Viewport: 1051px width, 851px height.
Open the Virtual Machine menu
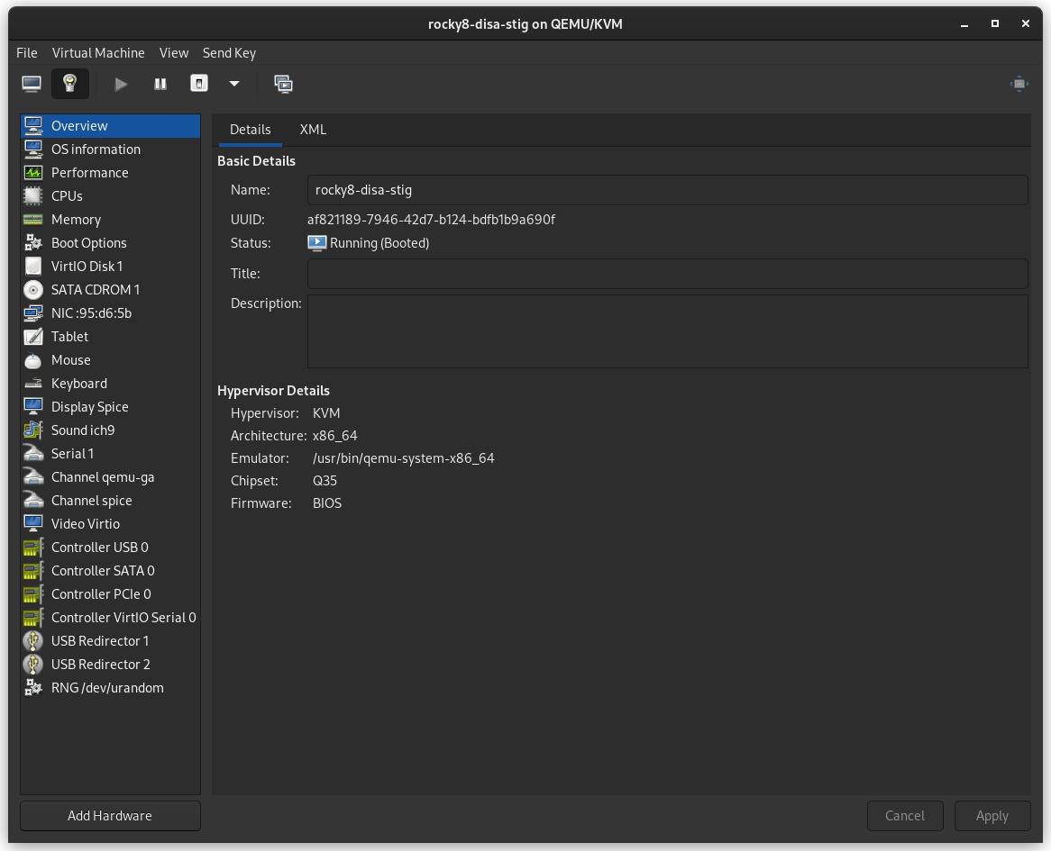click(98, 52)
